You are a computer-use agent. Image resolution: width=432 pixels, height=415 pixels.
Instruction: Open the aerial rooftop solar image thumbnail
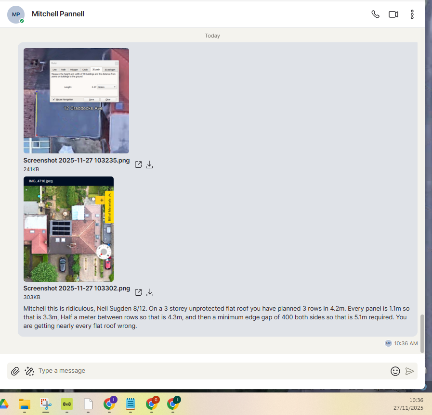68,229
